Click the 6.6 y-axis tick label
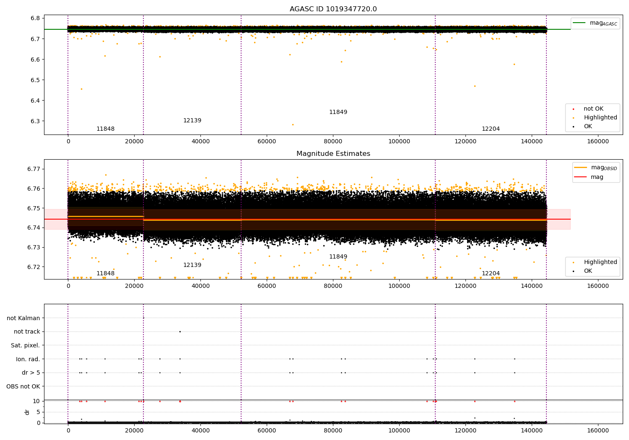 coord(35,60)
